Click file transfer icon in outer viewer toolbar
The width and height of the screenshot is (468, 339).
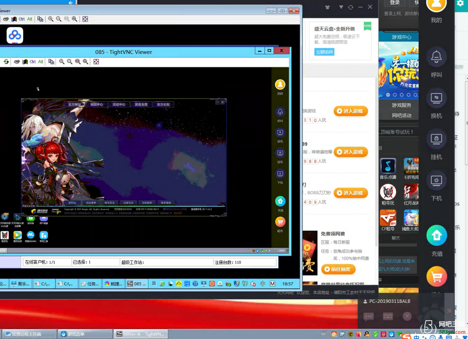[x=40, y=19]
